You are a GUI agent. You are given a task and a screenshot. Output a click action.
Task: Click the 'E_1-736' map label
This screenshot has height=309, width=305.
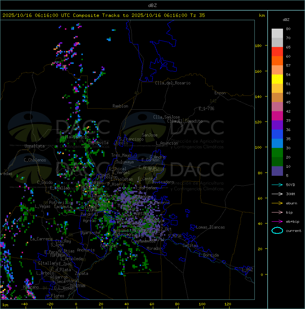(206, 109)
